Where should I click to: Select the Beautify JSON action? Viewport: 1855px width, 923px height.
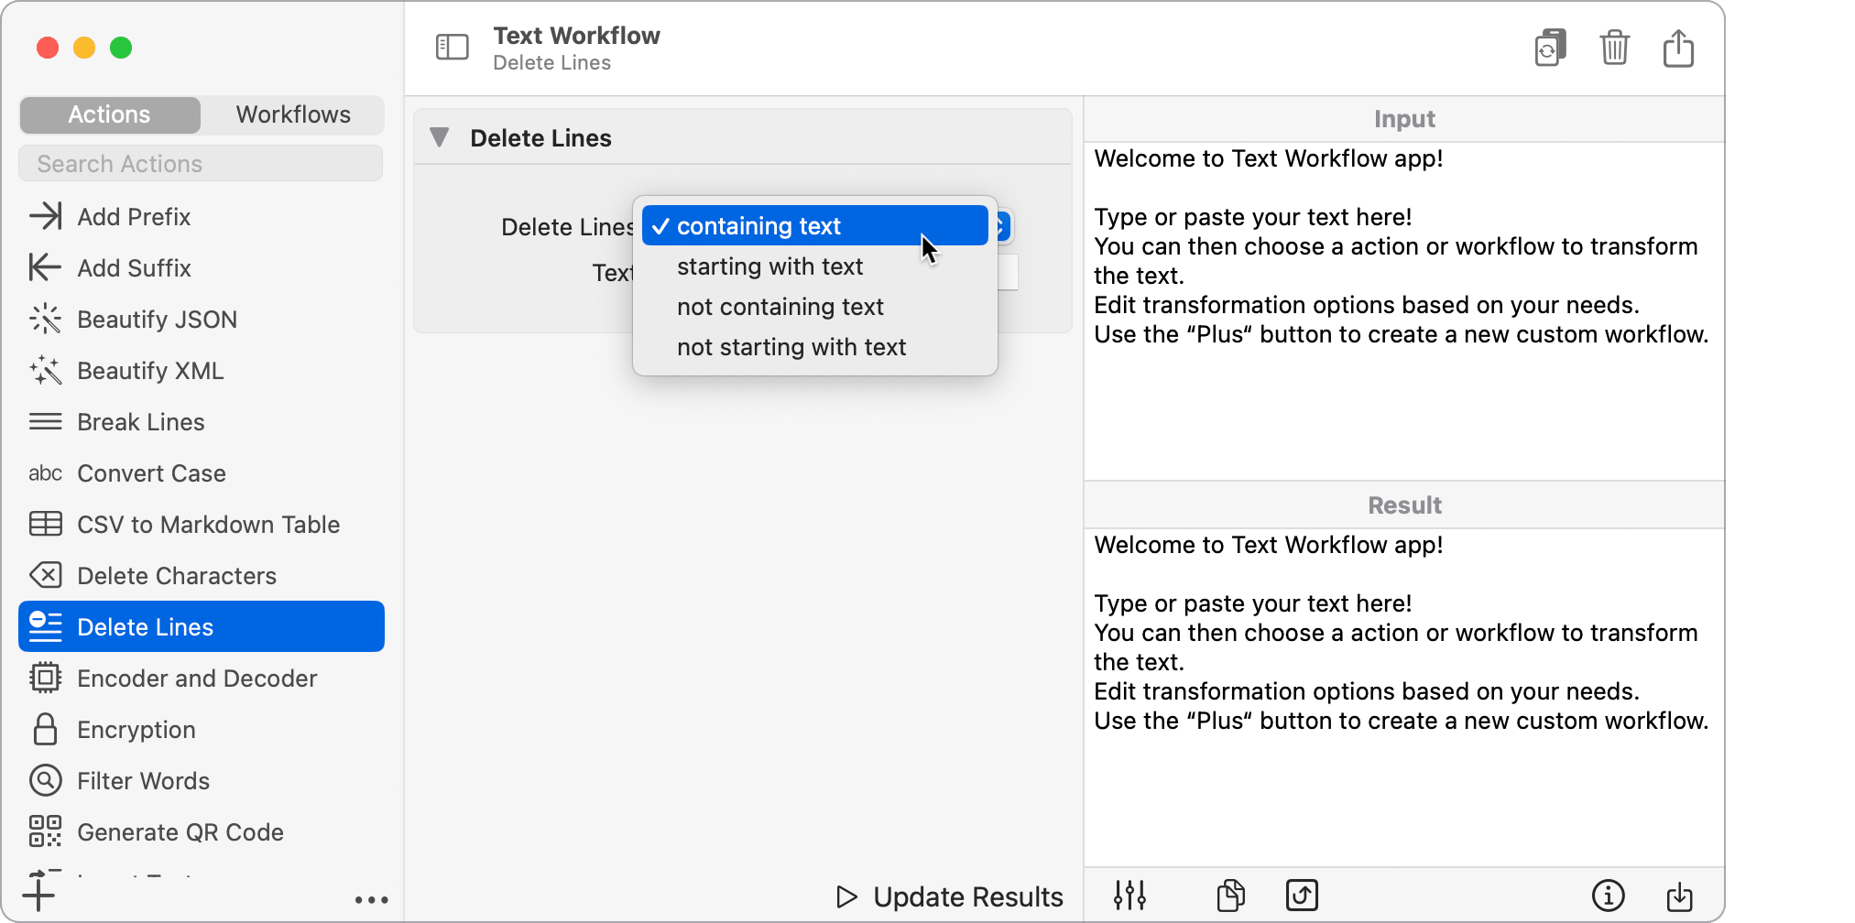point(202,319)
